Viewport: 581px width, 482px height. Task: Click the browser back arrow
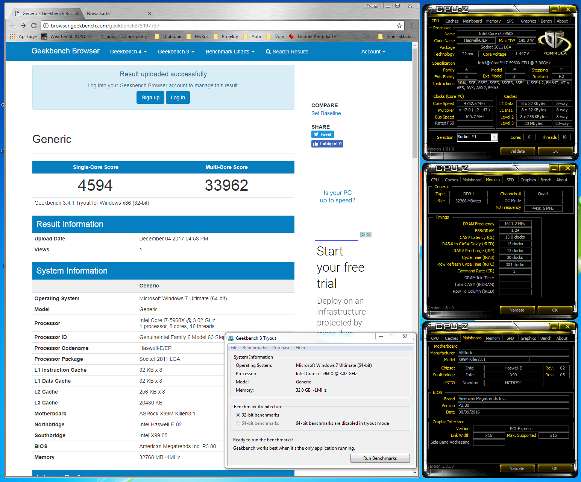(x=13, y=26)
